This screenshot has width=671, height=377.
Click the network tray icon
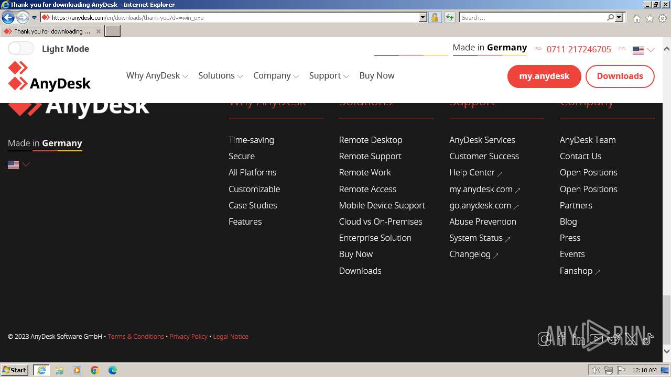tap(609, 370)
